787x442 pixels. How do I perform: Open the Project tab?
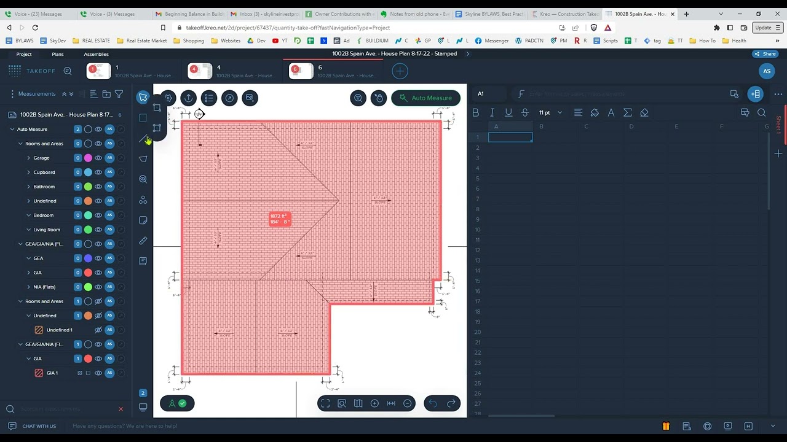point(24,54)
